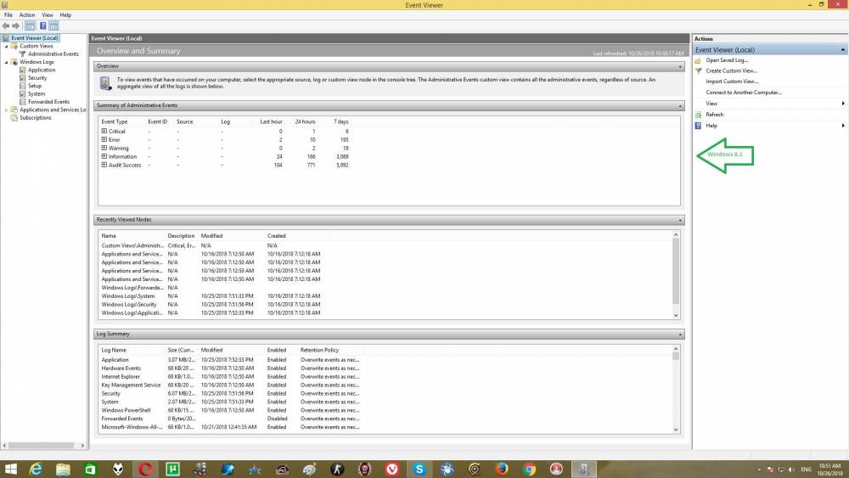Select Forwarded Events in the tree
Image resolution: width=849 pixels, height=478 pixels.
click(48, 102)
